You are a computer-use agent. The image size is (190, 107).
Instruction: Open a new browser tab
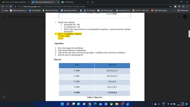pos(92,2)
